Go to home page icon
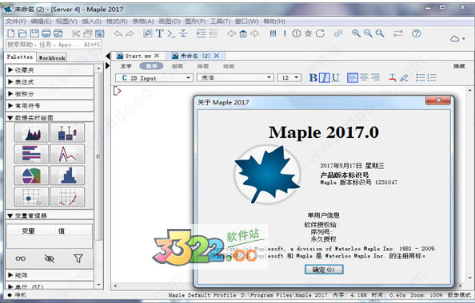The image size is (475, 303). tap(243, 33)
